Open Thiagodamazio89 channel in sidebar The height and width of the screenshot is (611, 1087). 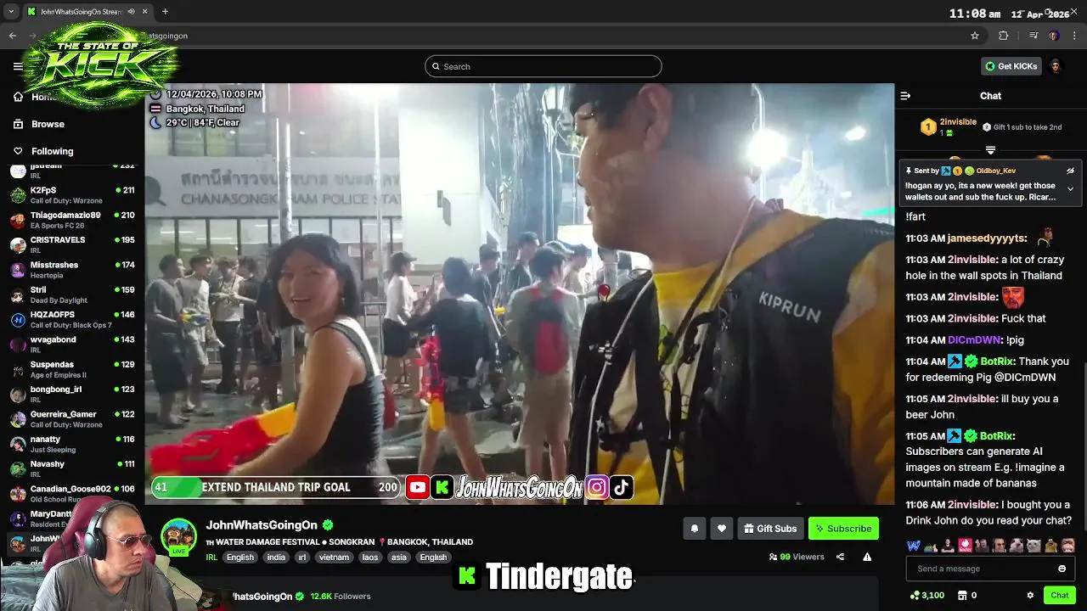[x=72, y=220]
